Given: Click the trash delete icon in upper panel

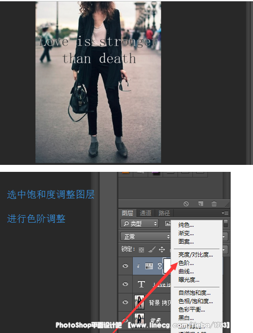Looking at the screenshot, I should click(214, 204).
